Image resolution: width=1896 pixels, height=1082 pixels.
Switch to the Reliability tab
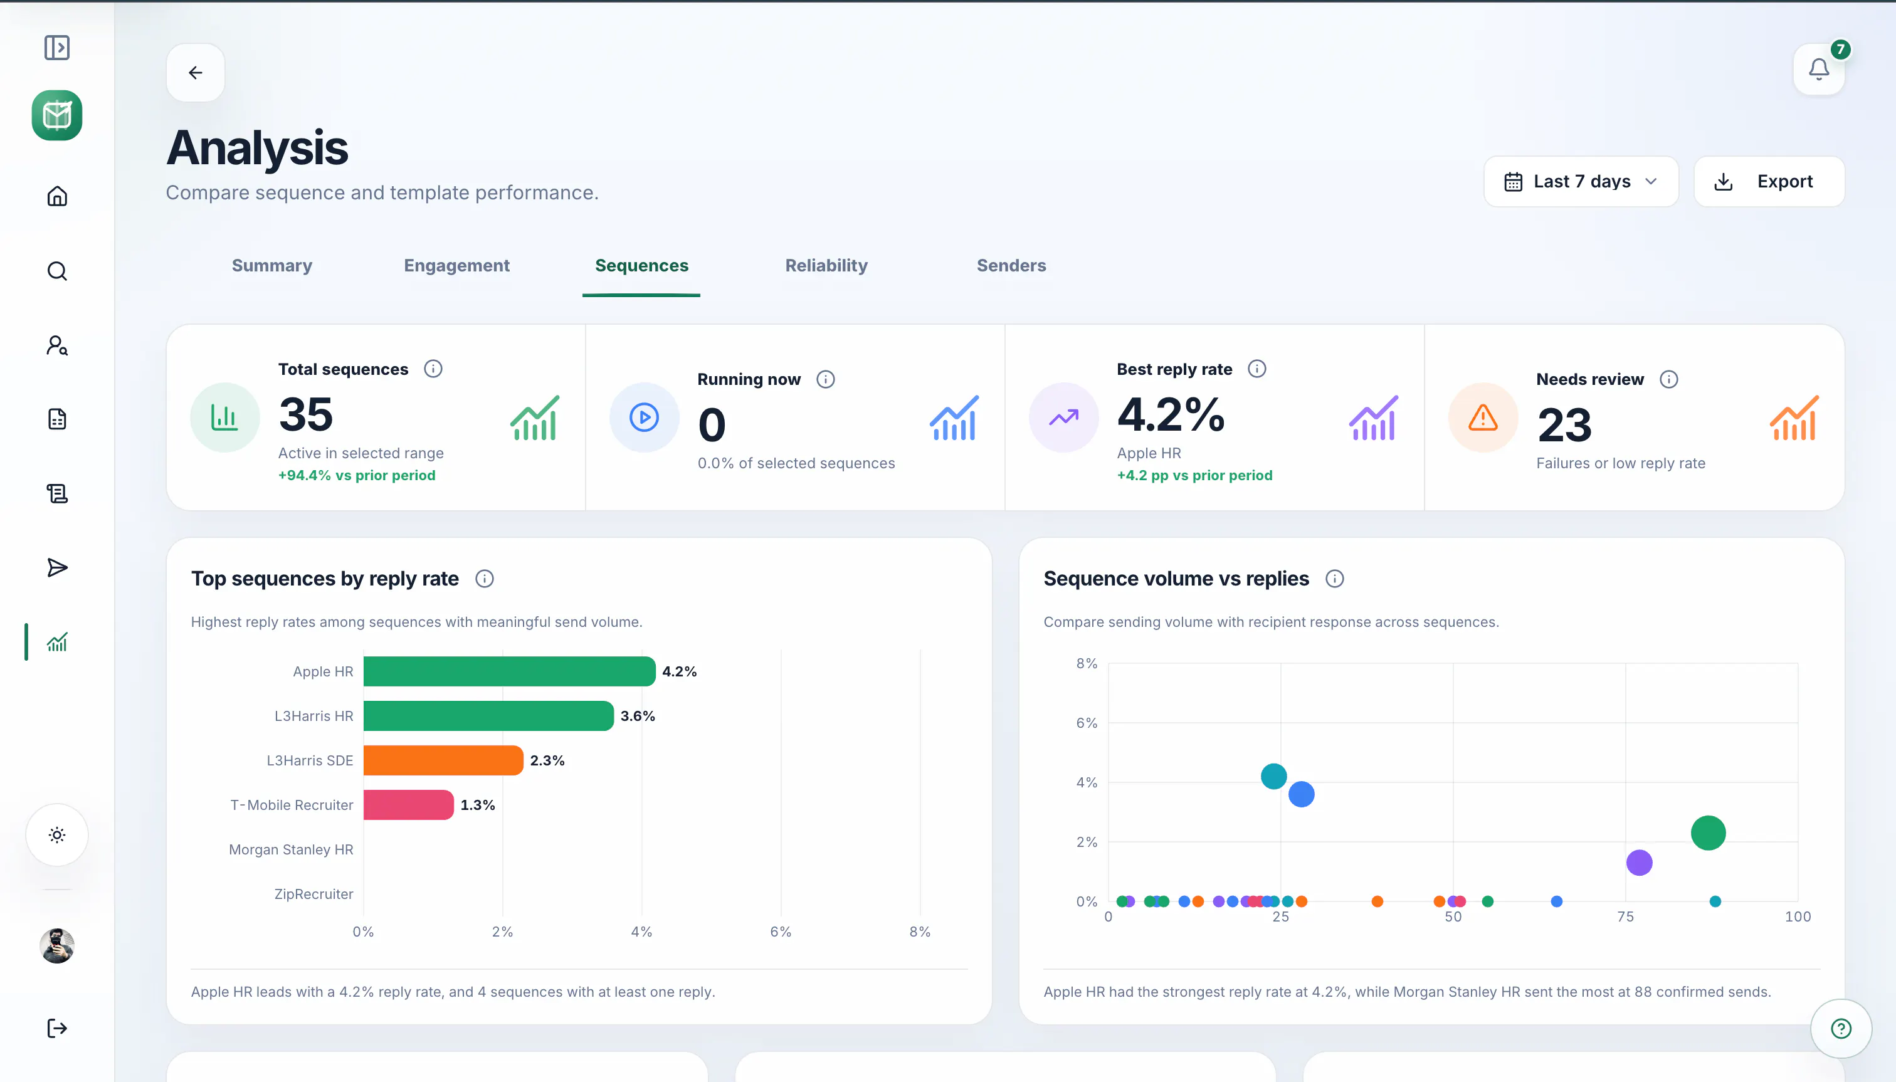click(826, 265)
